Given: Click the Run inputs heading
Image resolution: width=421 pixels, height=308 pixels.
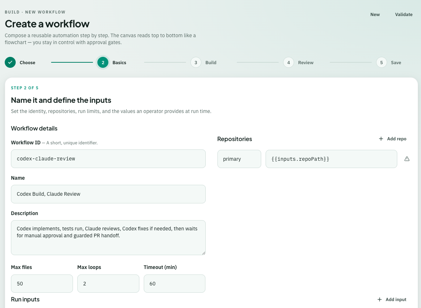Looking at the screenshot, I should [x=25, y=299].
